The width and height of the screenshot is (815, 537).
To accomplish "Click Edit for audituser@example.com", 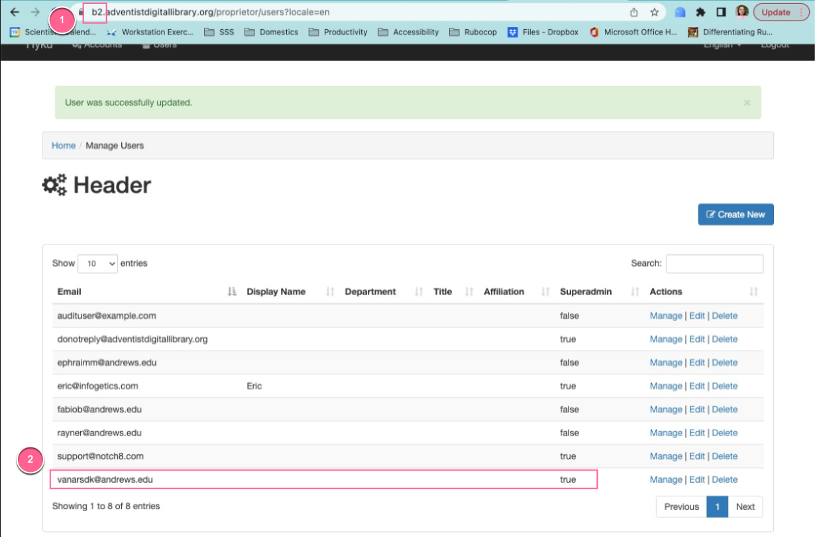I will (x=697, y=316).
